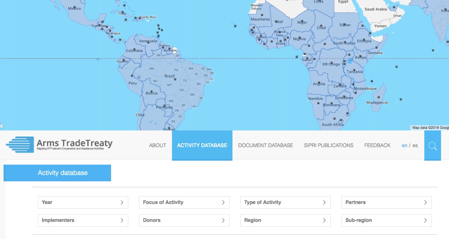Select the map marker on Brazil
Image resolution: width=449 pixels, height=239 pixels.
[x=175, y=79]
